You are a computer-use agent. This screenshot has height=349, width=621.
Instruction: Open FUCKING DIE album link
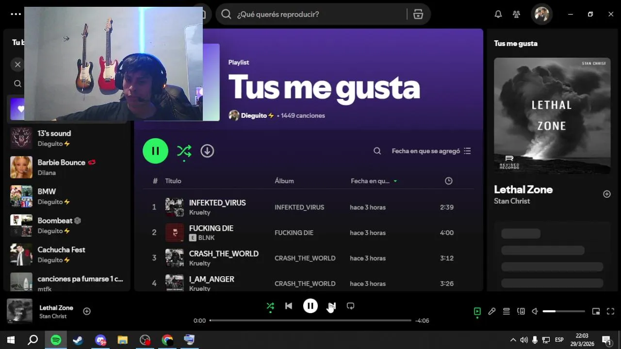(294, 233)
